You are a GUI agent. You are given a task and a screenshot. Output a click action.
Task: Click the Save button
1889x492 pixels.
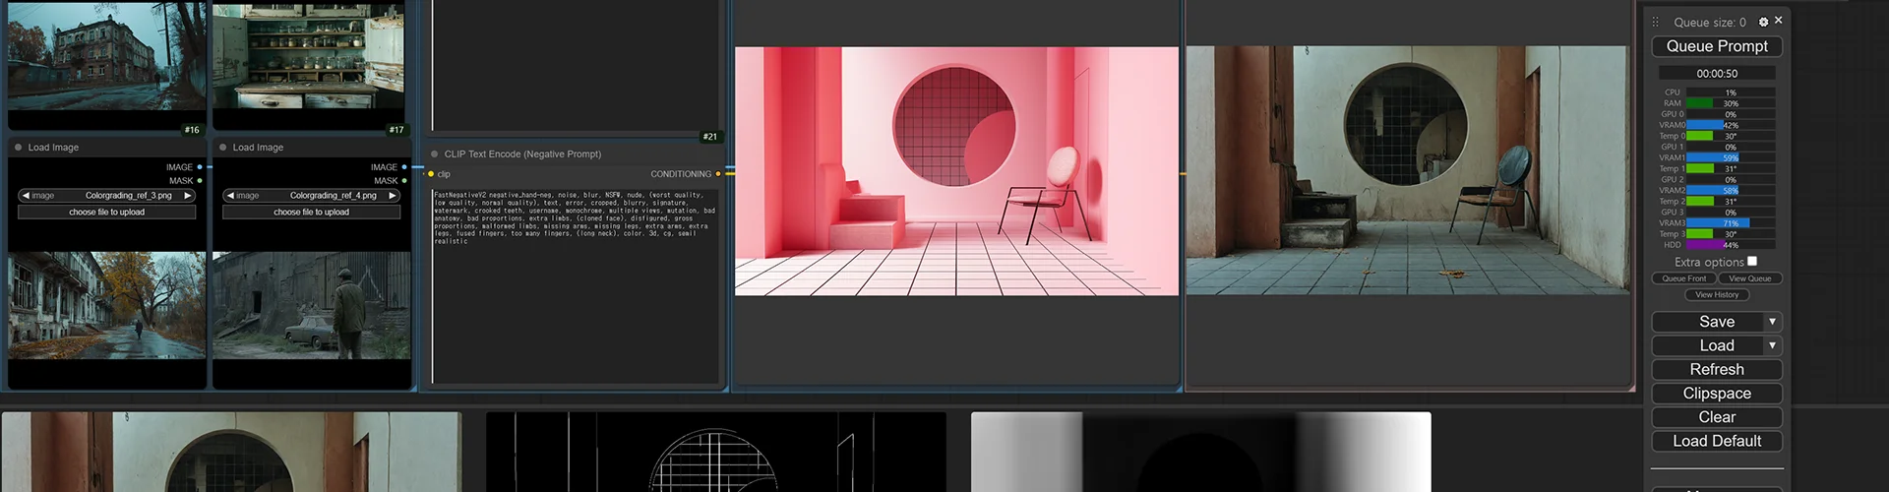point(1717,322)
